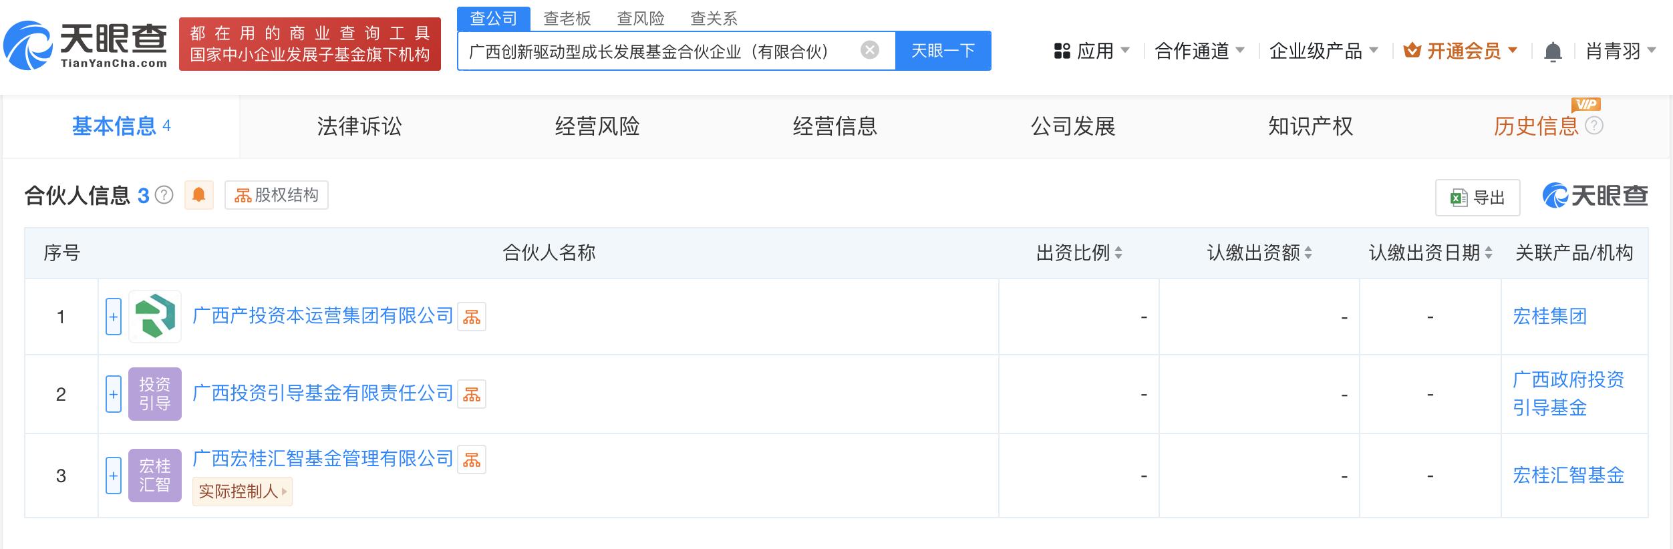Image resolution: width=1673 pixels, height=549 pixels.
Task: Switch to the 法律诉讼 tab
Action: tap(359, 126)
